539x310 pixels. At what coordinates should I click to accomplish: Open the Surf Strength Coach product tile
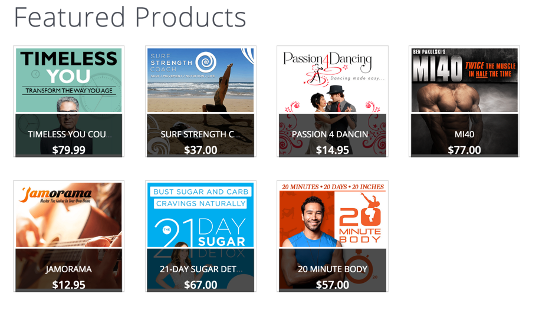[201, 101]
